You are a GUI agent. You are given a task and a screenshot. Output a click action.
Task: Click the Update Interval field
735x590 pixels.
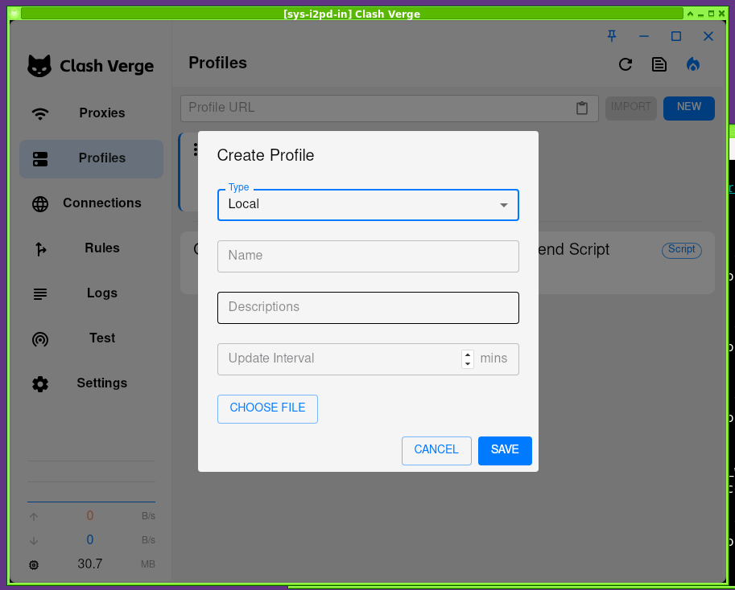tap(368, 359)
